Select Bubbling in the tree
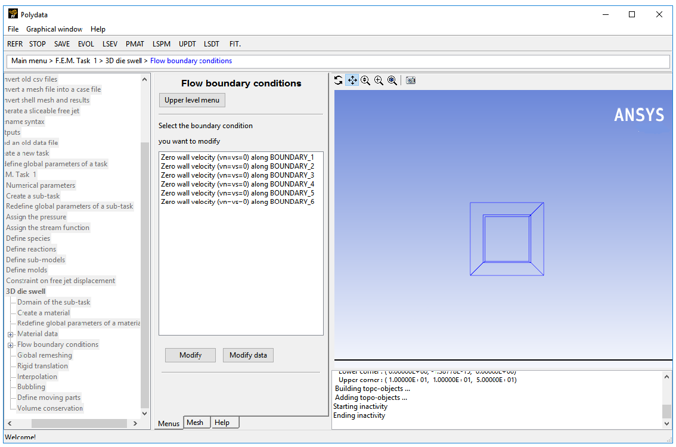The image size is (676, 447). coord(31,387)
